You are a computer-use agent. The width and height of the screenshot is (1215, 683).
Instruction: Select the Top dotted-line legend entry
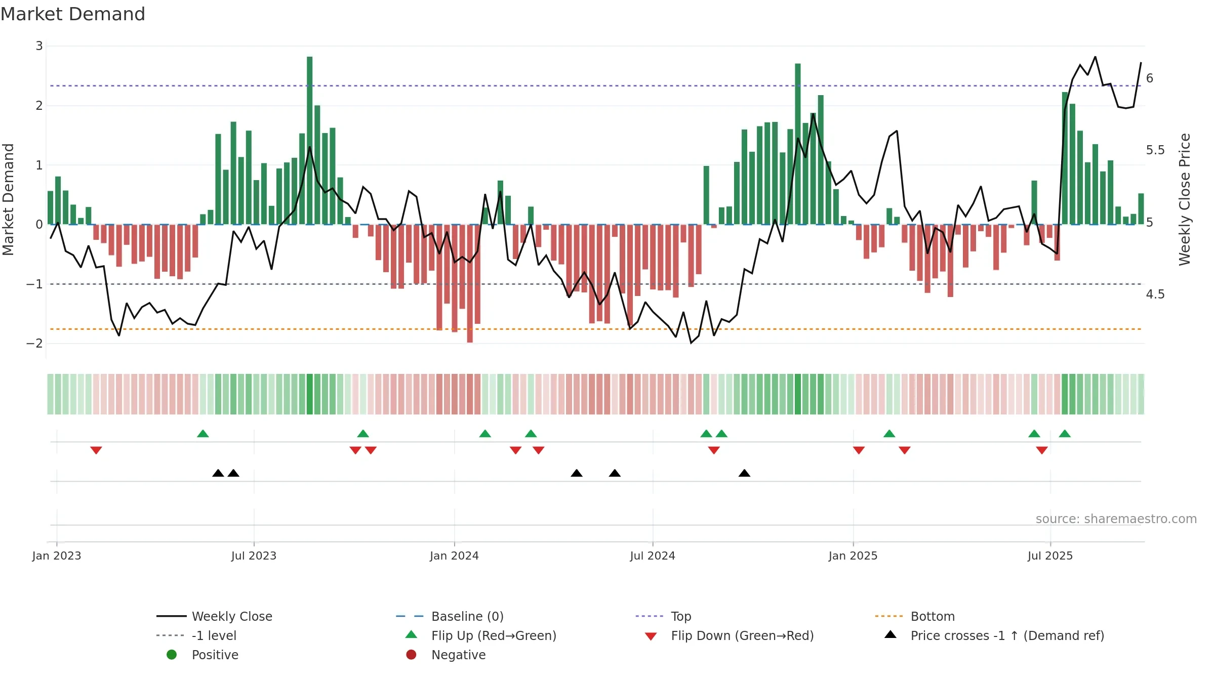[x=663, y=616]
